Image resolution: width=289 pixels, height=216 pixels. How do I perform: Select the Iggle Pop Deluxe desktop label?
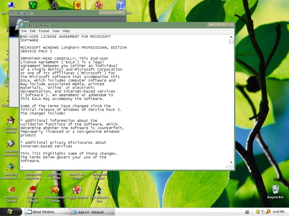click(x=55, y=176)
